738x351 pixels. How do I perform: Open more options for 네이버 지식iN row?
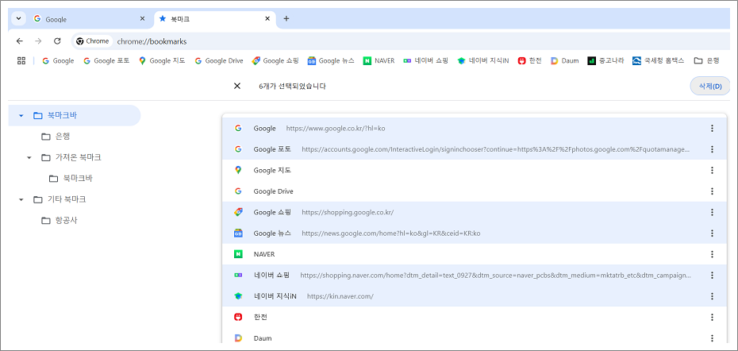coord(712,296)
